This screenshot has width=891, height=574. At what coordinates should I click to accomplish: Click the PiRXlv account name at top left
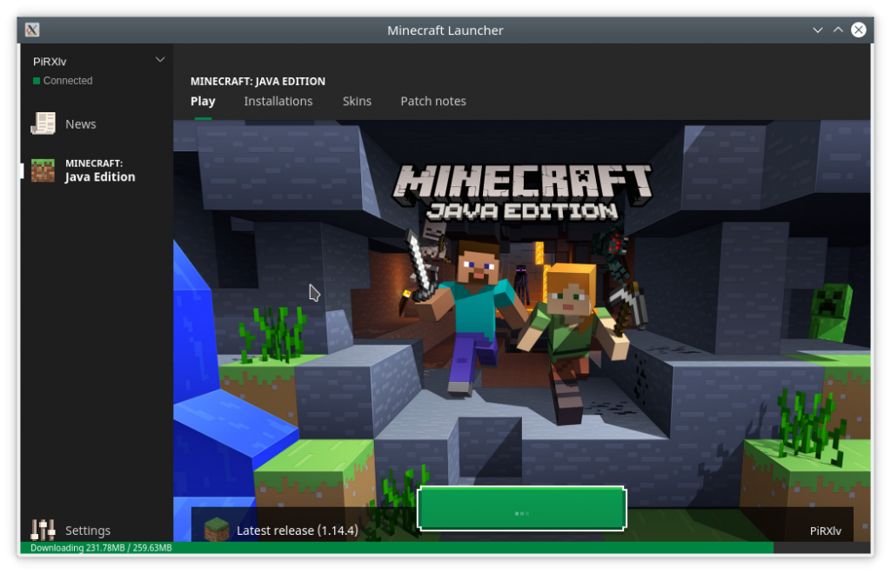(50, 62)
